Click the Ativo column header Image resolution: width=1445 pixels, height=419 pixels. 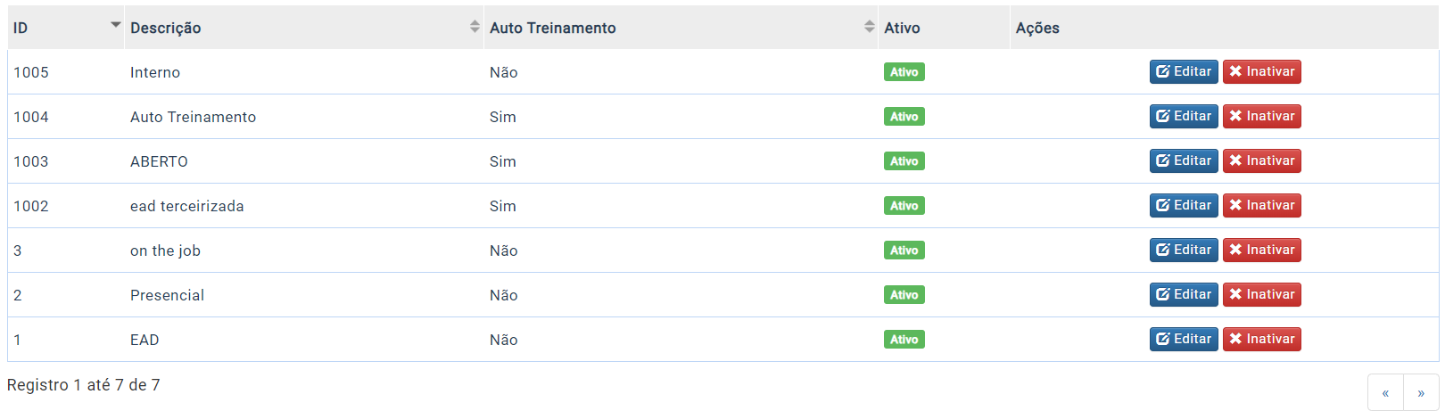[x=902, y=28]
